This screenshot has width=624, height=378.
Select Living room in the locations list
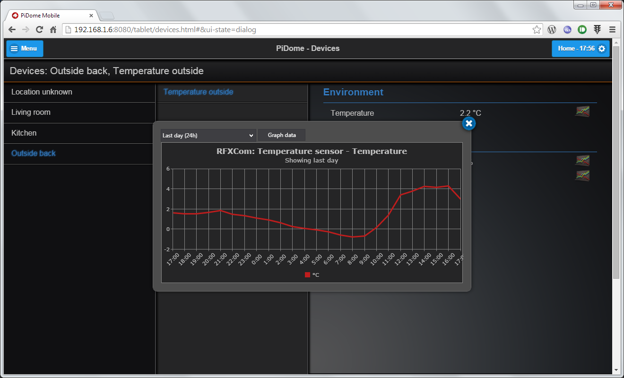79,112
